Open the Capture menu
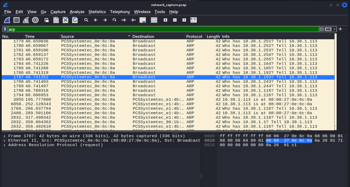Viewport: 350px width, 187px height. (x=58, y=12)
